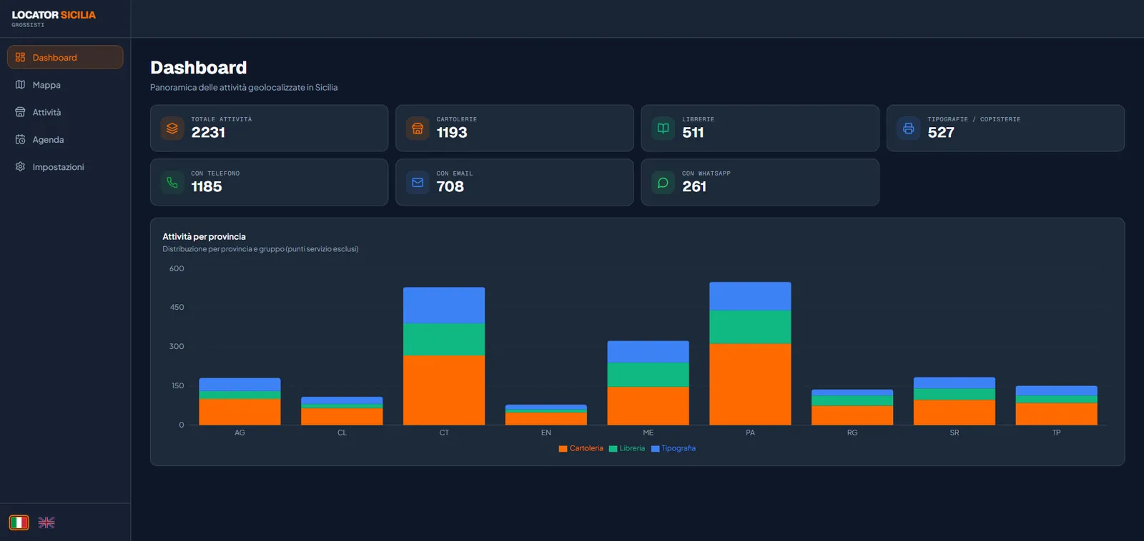Toggle Tipografia series in chart legend

(x=674, y=449)
